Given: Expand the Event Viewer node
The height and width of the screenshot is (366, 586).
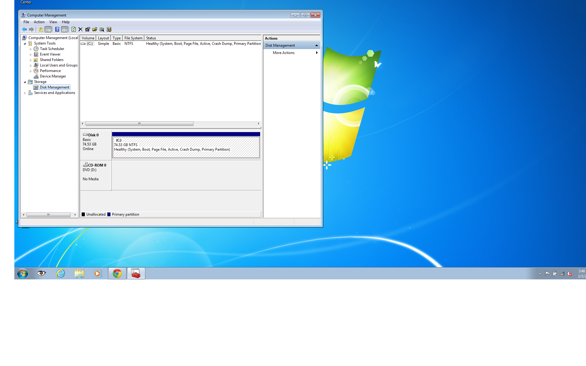Looking at the screenshot, I should (31, 55).
